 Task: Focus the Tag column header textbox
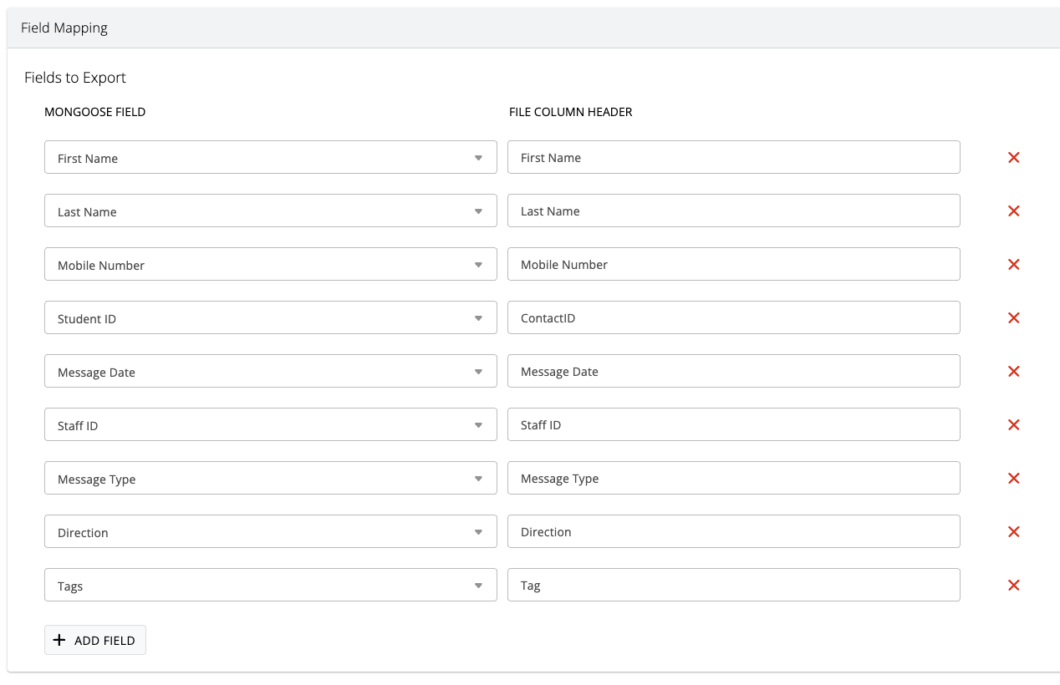(x=733, y=586)
